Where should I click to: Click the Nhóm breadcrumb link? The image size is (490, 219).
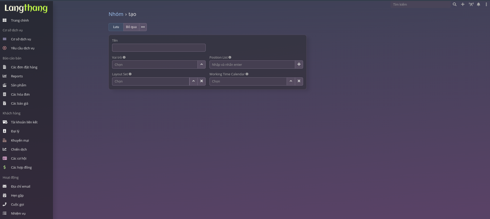[116, 14]
